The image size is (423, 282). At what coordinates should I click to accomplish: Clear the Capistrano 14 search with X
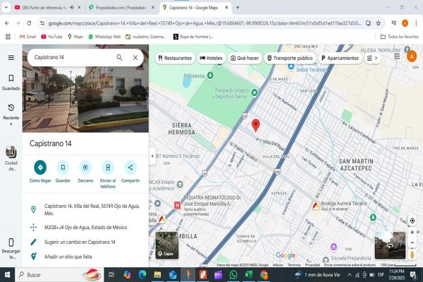(135, 58)
